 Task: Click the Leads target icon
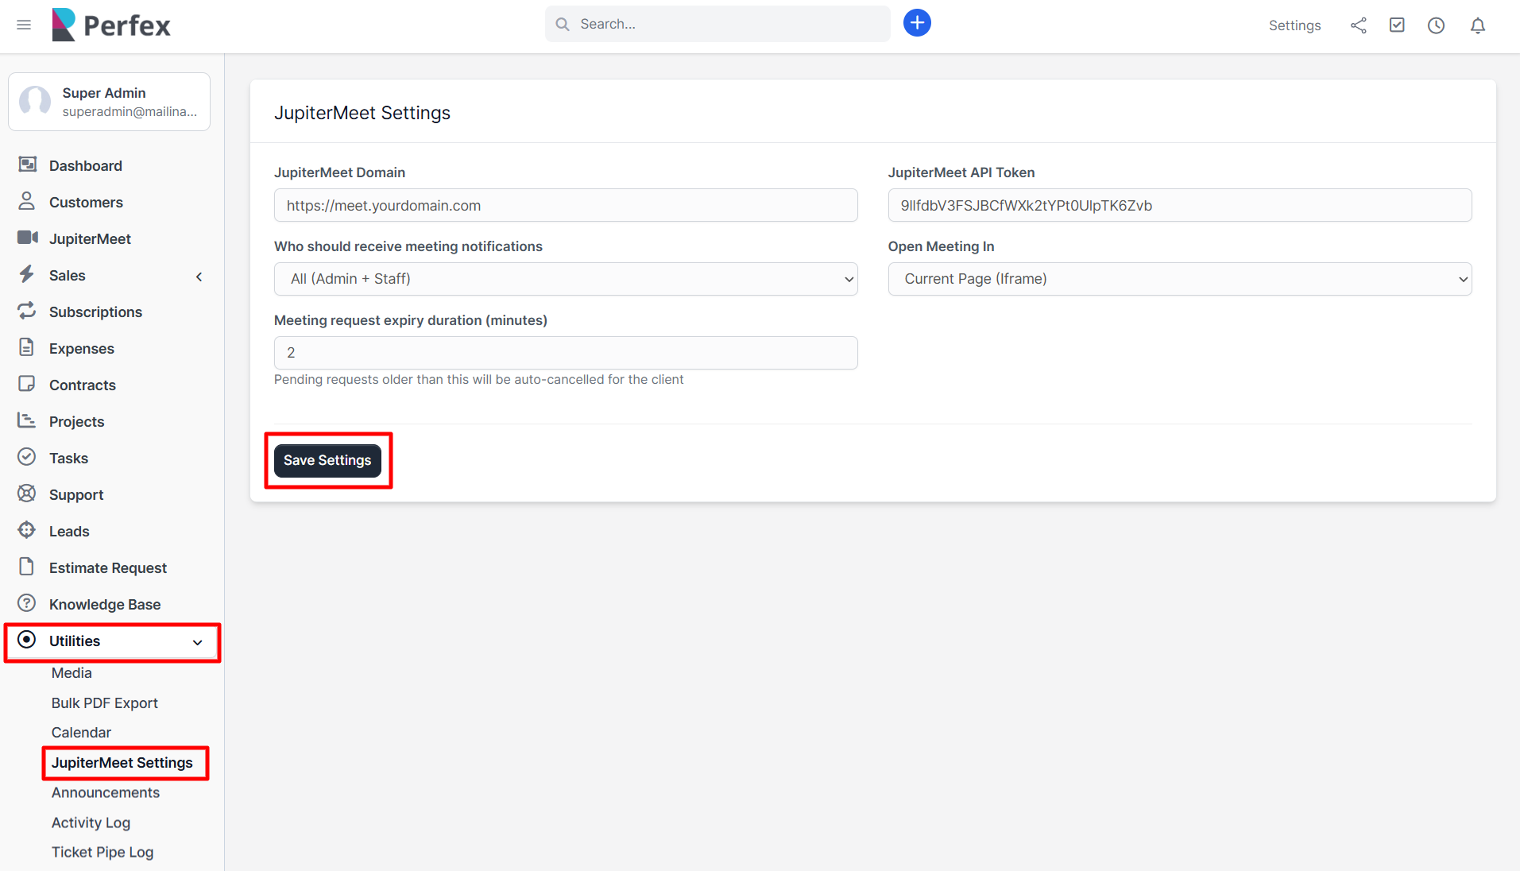[27, 530]
